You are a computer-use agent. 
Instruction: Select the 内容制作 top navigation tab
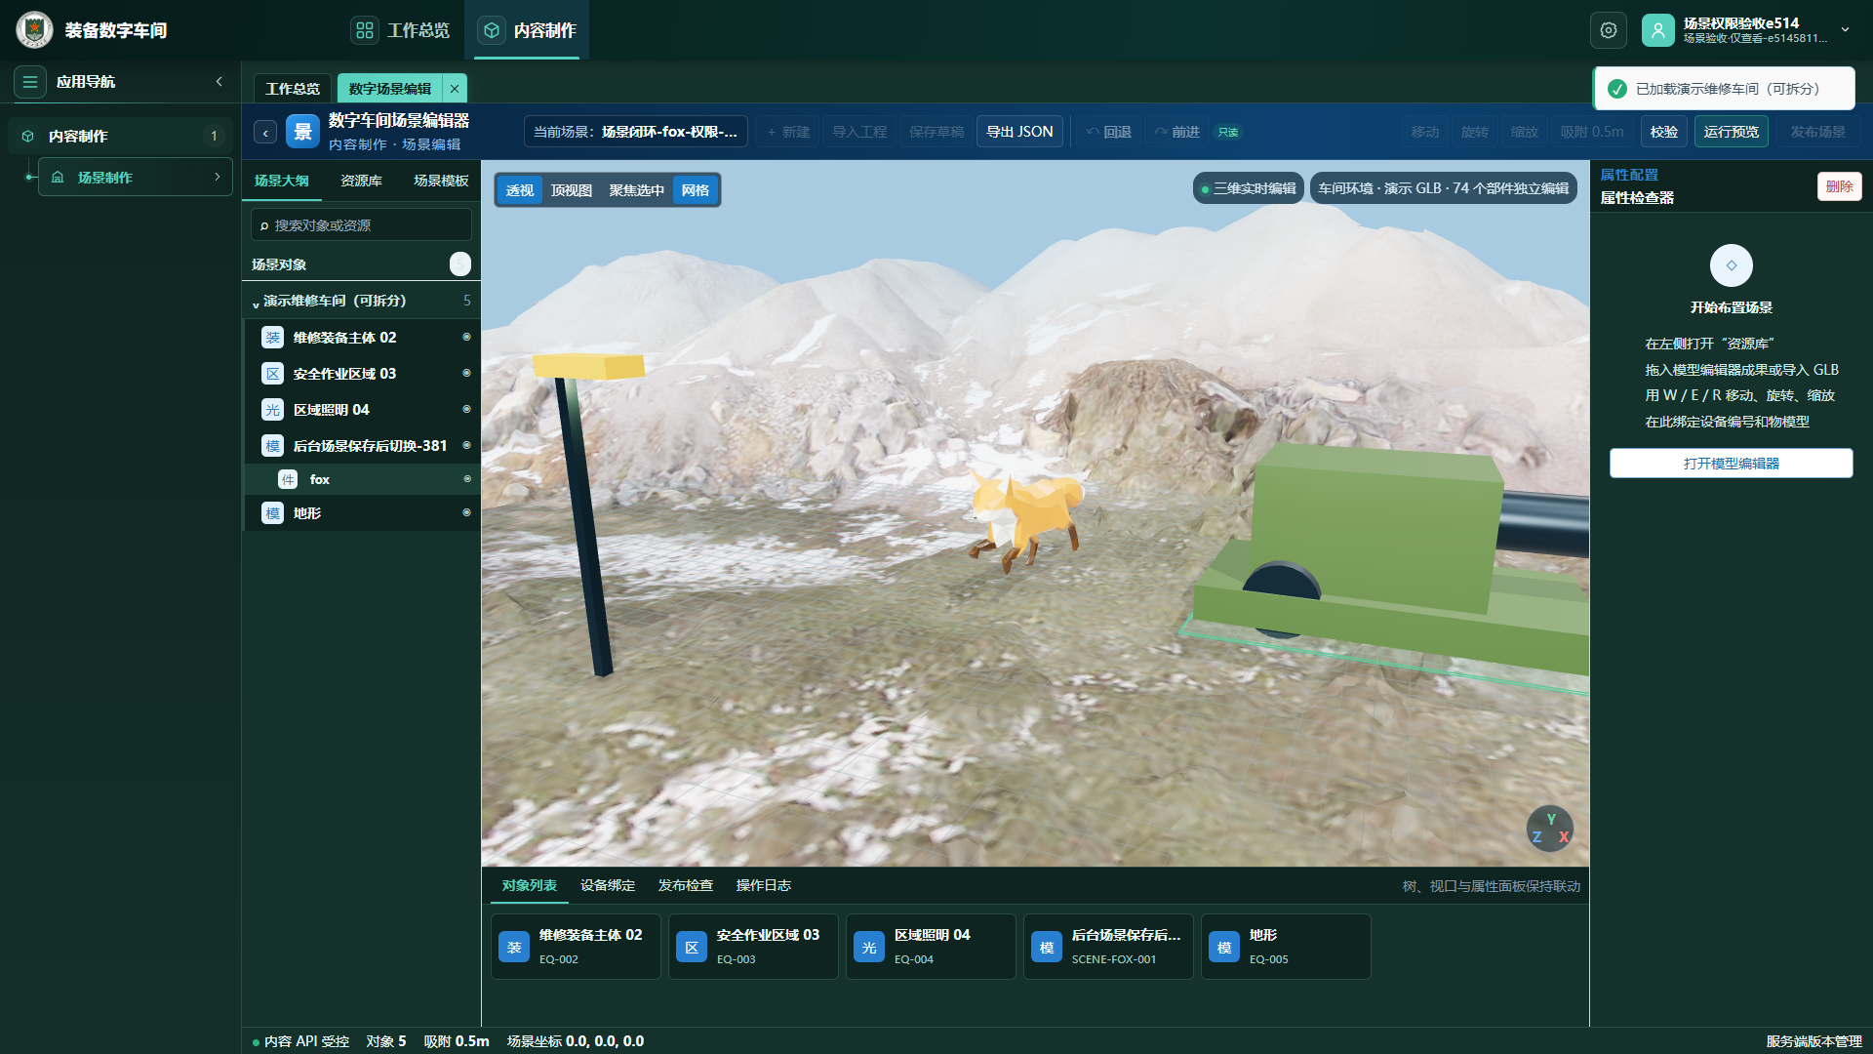click(x=527, y=30)
